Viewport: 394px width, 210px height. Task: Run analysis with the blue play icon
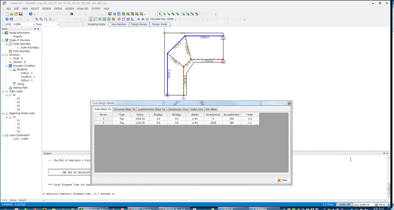(x=7, y=19)
